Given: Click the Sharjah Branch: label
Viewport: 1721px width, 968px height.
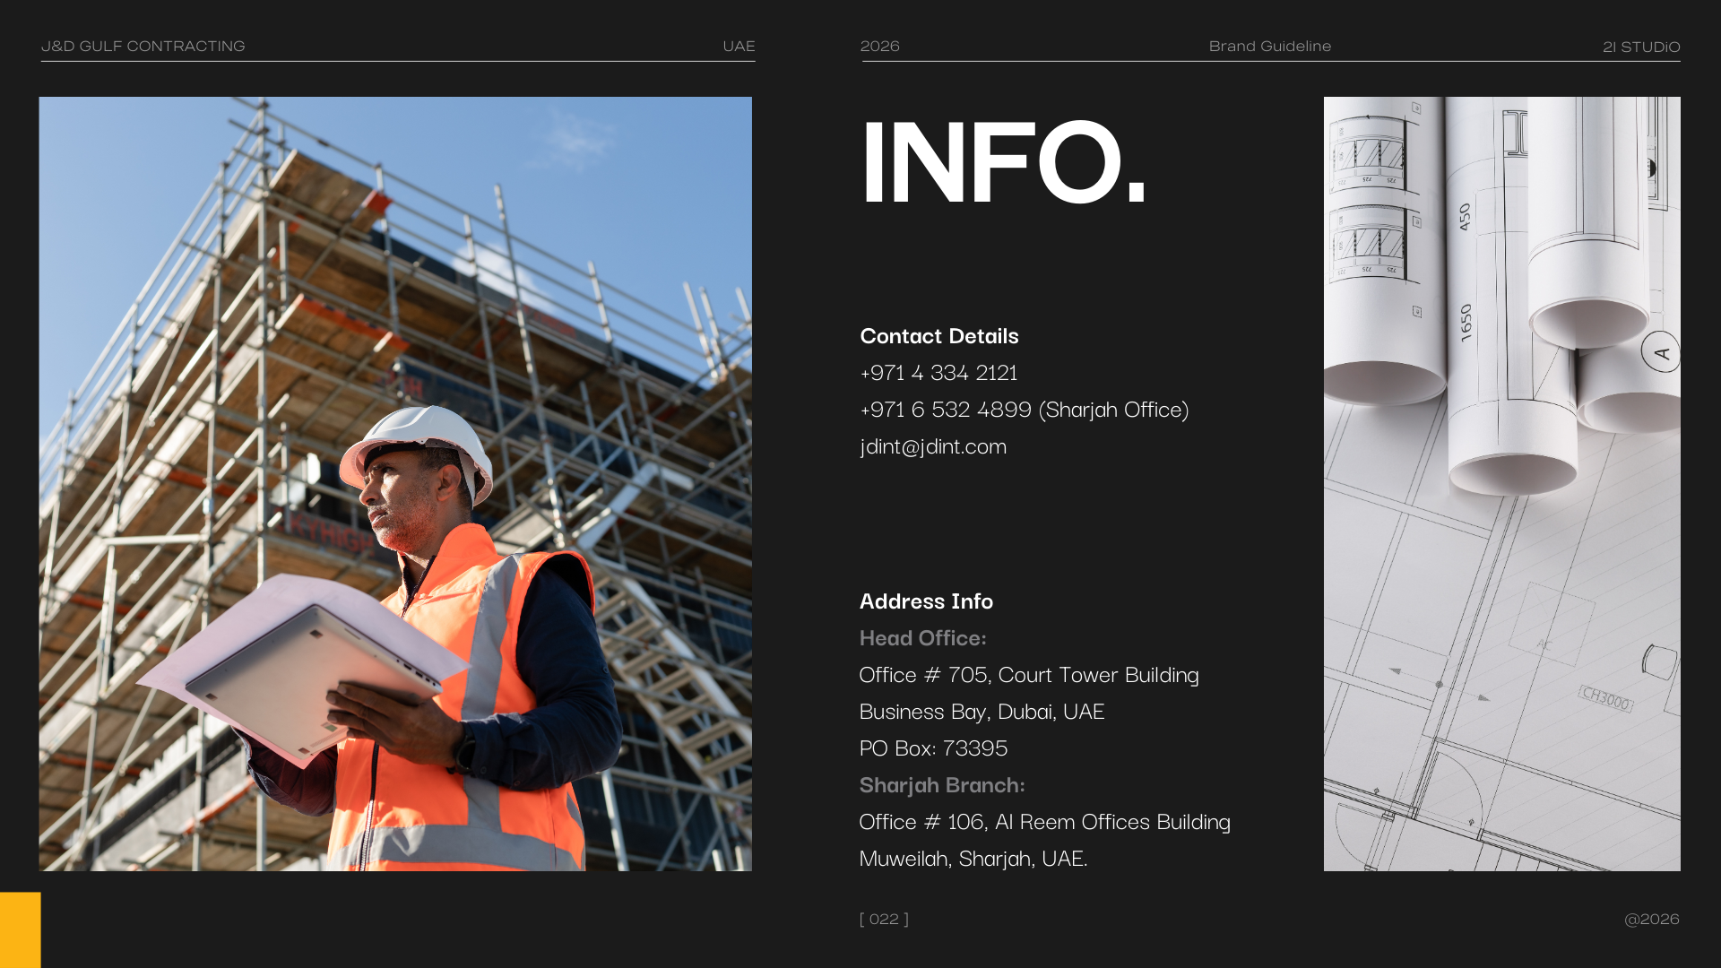Looking at the screenshot, I should coord(941,785).
